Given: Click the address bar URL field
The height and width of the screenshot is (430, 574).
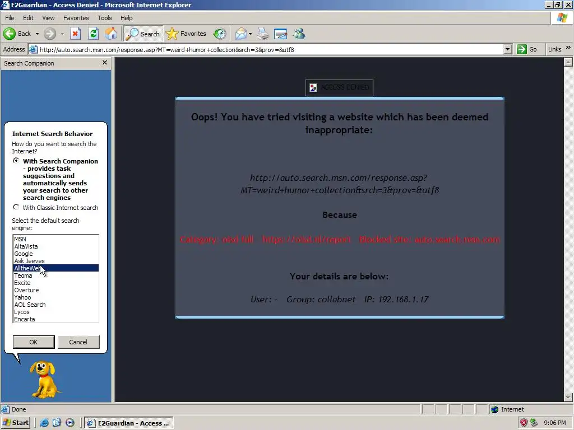Looking at the screenshot, I should click(271, 49).
